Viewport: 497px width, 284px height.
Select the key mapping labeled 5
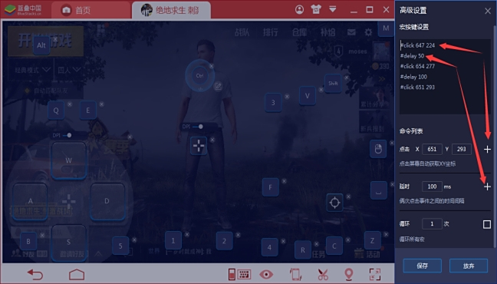click(120, 246)
